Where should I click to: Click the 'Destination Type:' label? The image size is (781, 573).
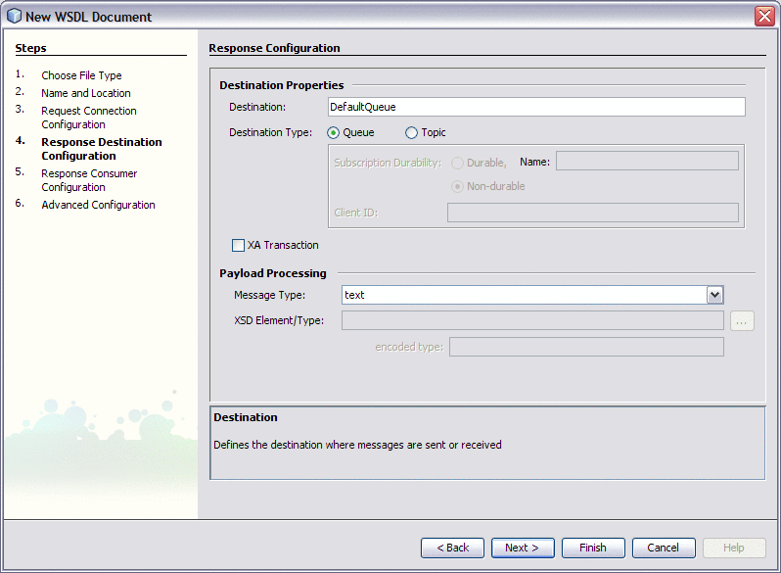(x=270, y=132)
